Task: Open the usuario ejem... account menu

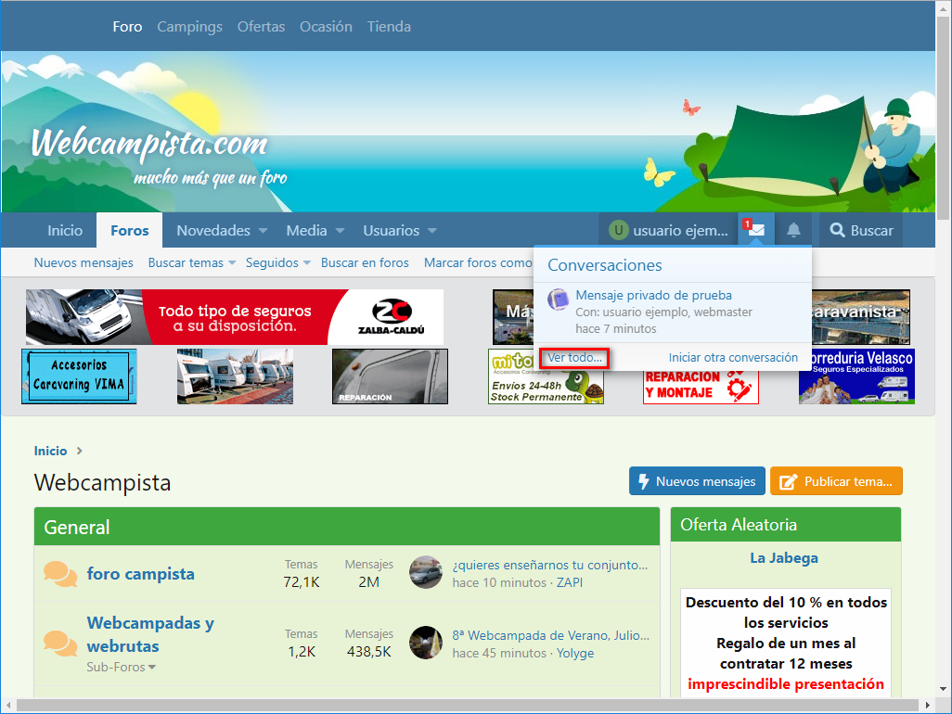Action: pyautogui.click(x=668, y=231)
